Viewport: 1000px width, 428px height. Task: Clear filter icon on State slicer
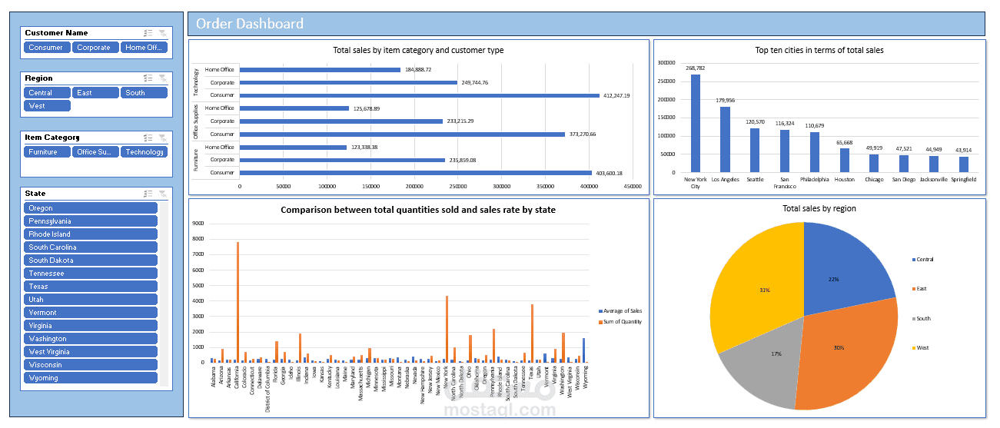162,194
